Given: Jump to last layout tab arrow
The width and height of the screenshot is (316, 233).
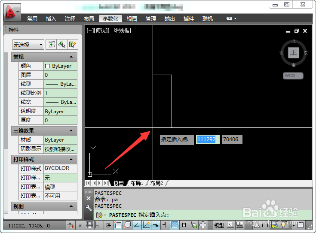Looking at the screenshot, I should (106, 183).
